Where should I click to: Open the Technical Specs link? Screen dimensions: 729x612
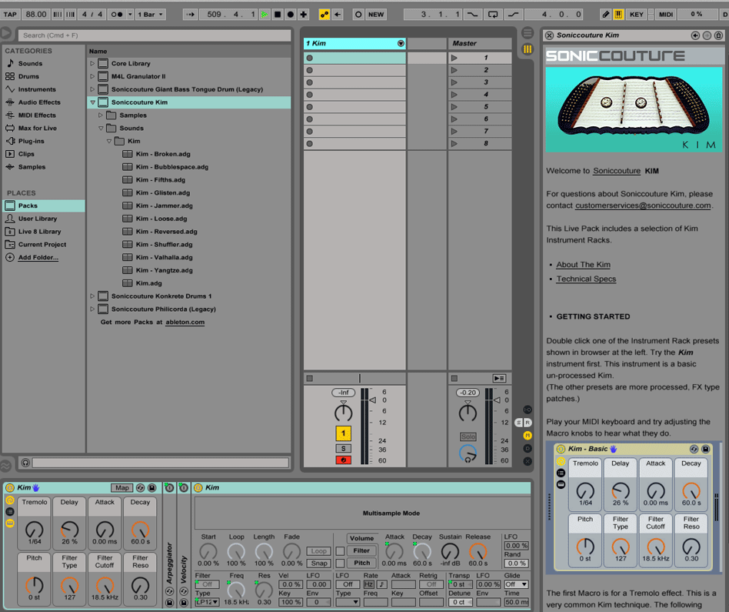(x=586, y=279)
